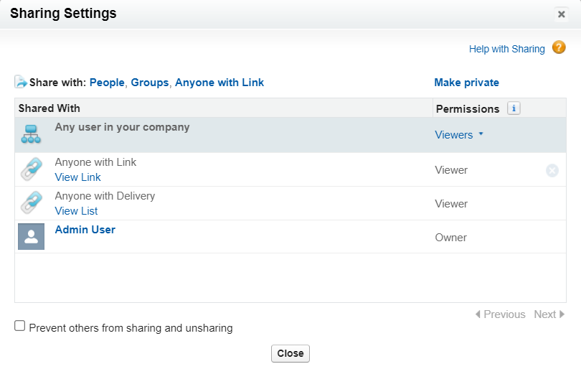The height and width of the screenshot is (369, 581).
Task: Click the chain icon for Anyone with Delivery
Action: 31,202
